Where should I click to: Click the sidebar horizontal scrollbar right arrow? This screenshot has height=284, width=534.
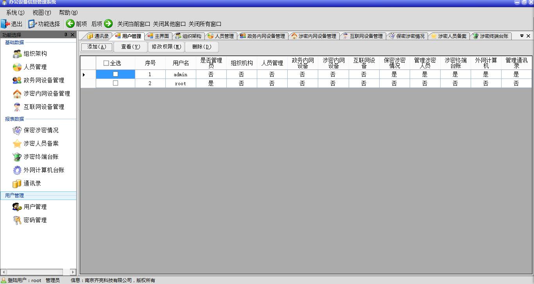73,272
